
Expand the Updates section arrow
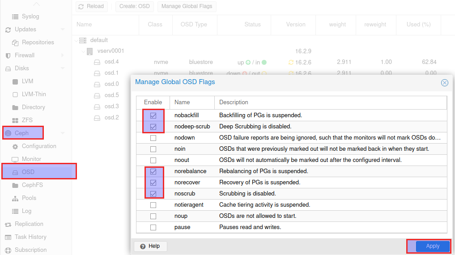[x=63, y=30]
